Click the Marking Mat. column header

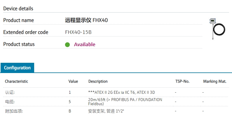tap(215, 81)
